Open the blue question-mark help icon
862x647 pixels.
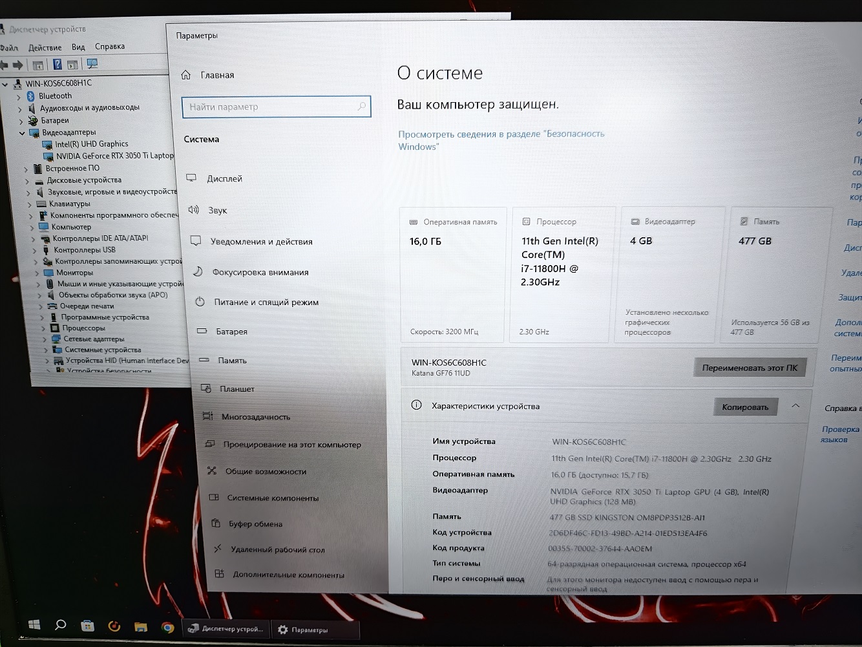coord(58,64)
